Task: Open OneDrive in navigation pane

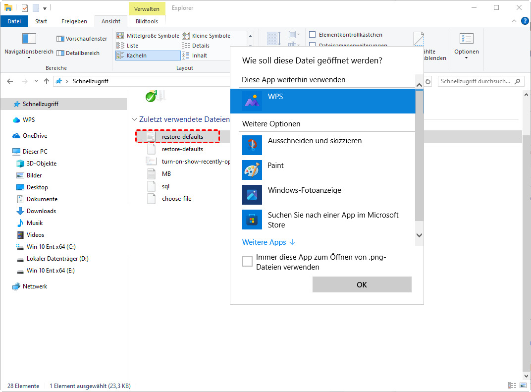Action: 30,135
